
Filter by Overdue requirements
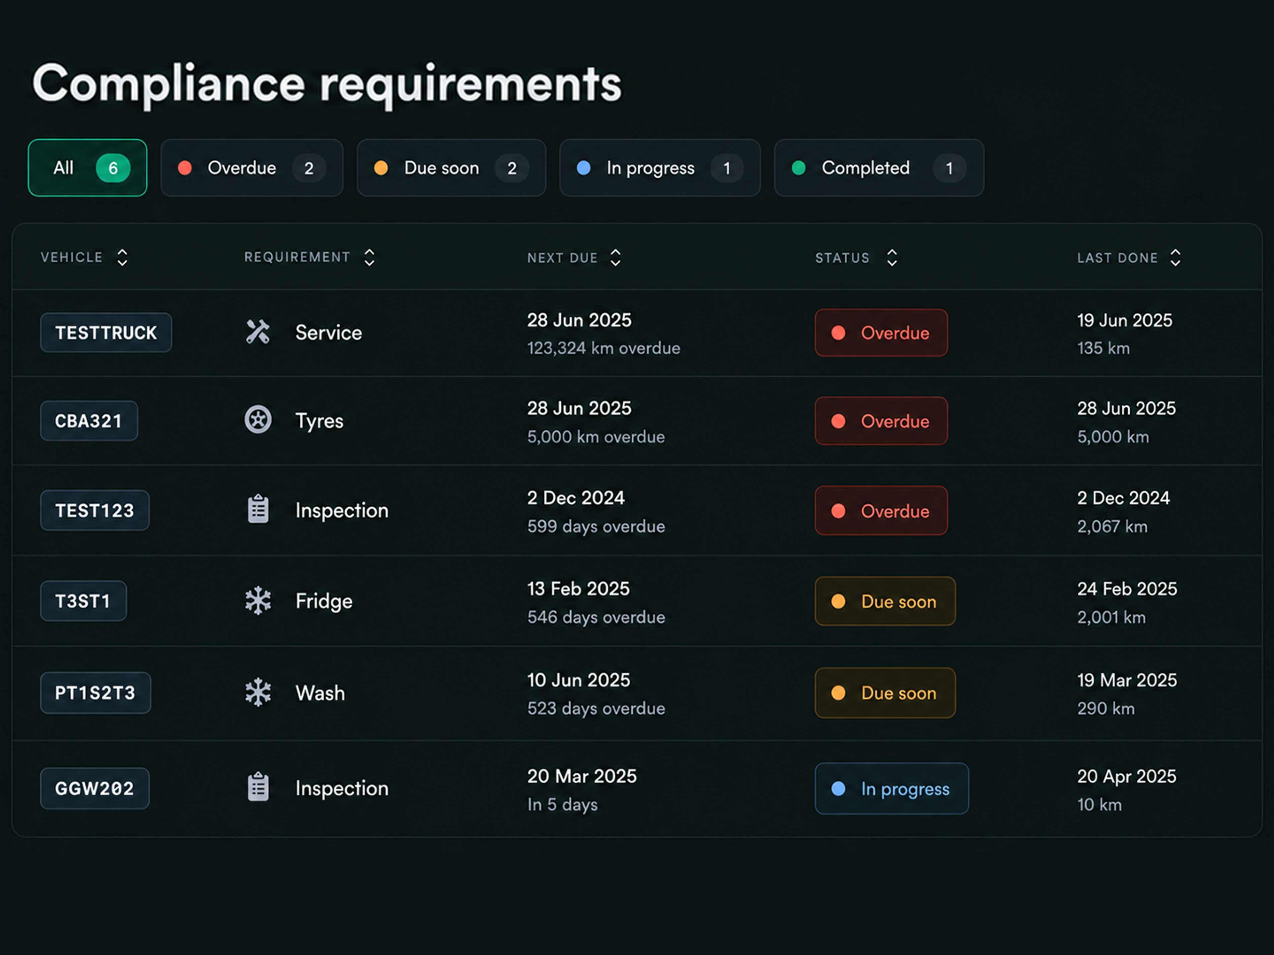coord(252,167)
